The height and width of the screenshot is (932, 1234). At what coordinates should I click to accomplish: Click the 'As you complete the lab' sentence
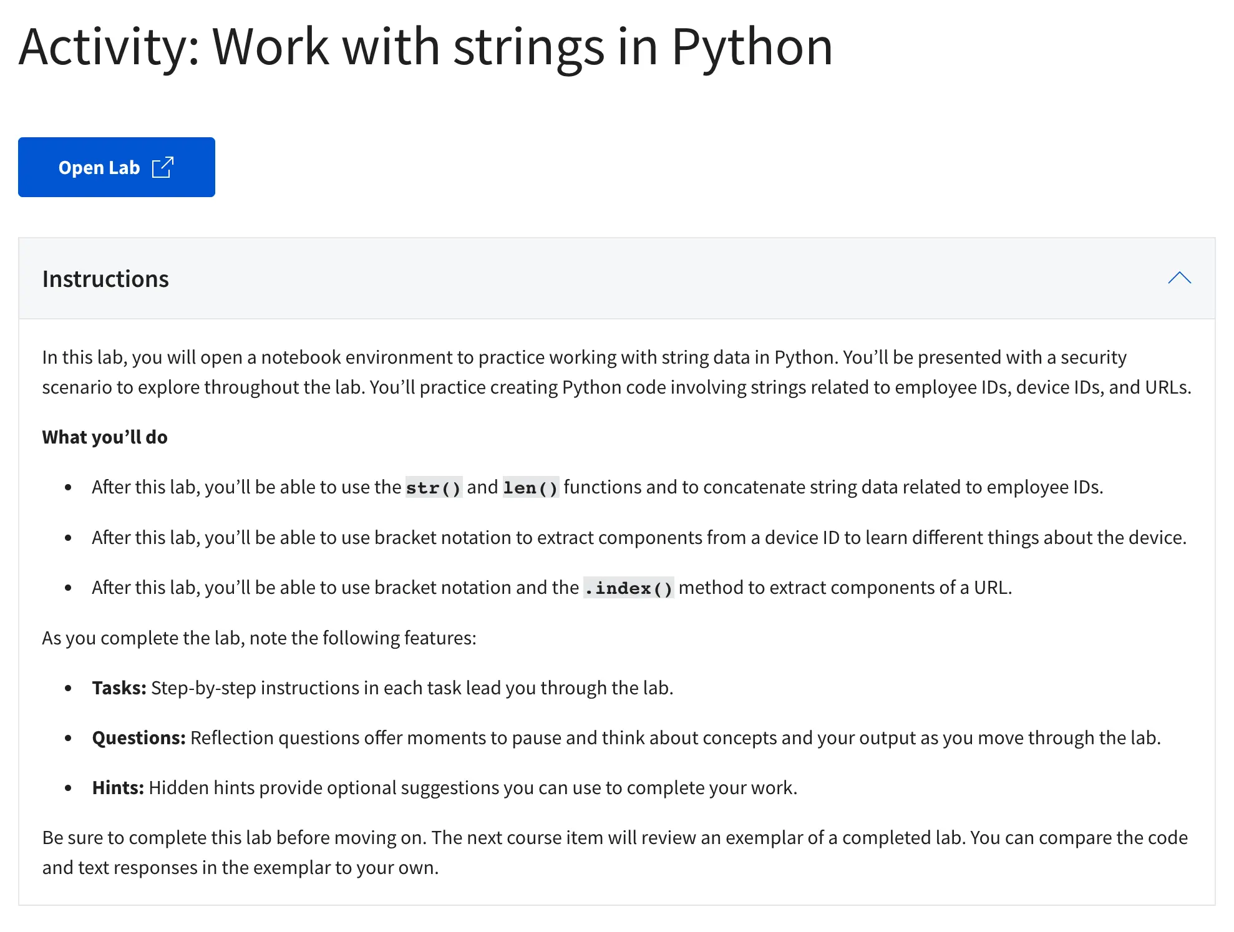click(259, 638)
